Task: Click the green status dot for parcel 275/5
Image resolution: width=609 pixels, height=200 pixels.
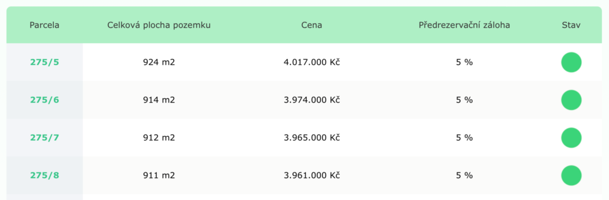Action: tap(571, 62)
